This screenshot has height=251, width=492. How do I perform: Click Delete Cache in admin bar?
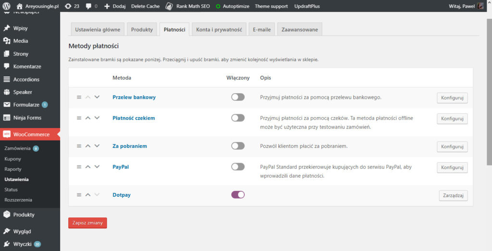tap(145, 6)
